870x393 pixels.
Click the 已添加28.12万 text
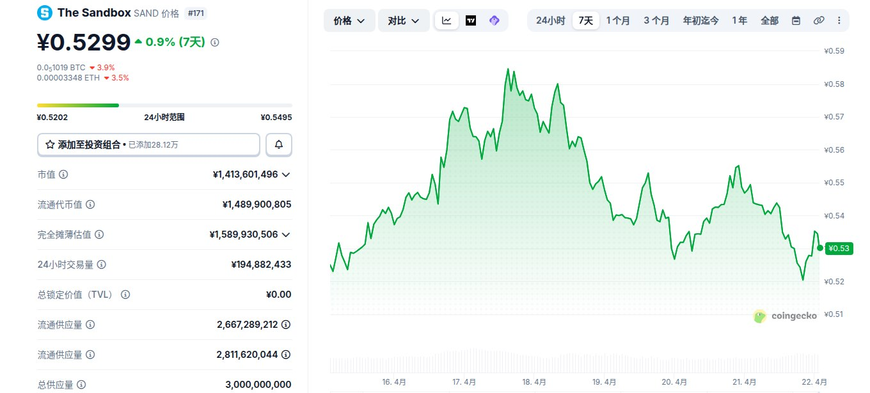point(154,145)
